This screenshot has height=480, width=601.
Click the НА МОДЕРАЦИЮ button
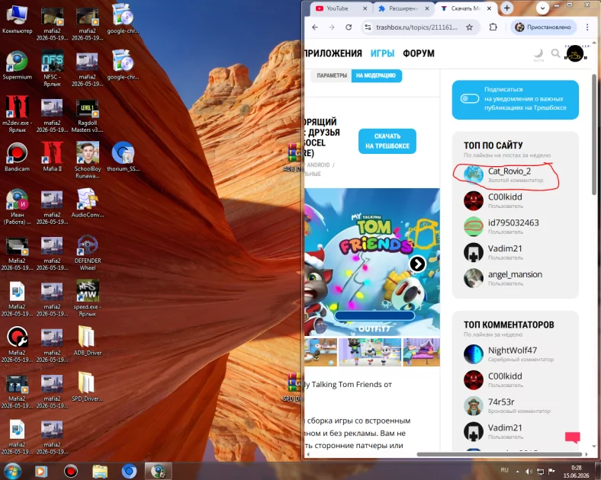coord(376,75)
